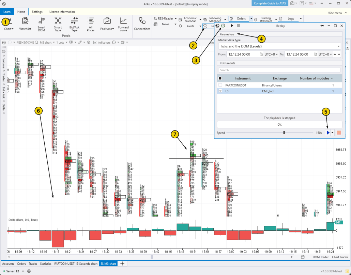This screenshot has height=275, width=351.
Task: Select the FARTCOINUSDT 15 Seconds chart tab
Action: (x=76, y=263)
